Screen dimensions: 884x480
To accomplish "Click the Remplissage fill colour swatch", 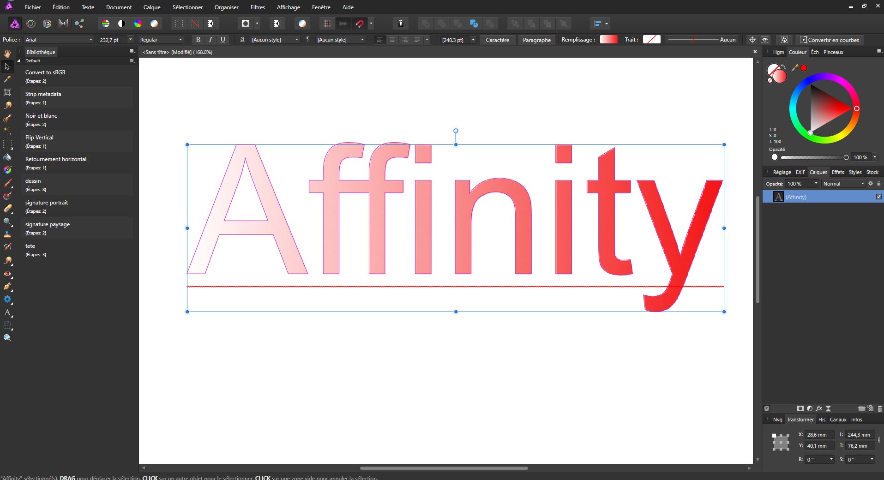I will [608, 40].
